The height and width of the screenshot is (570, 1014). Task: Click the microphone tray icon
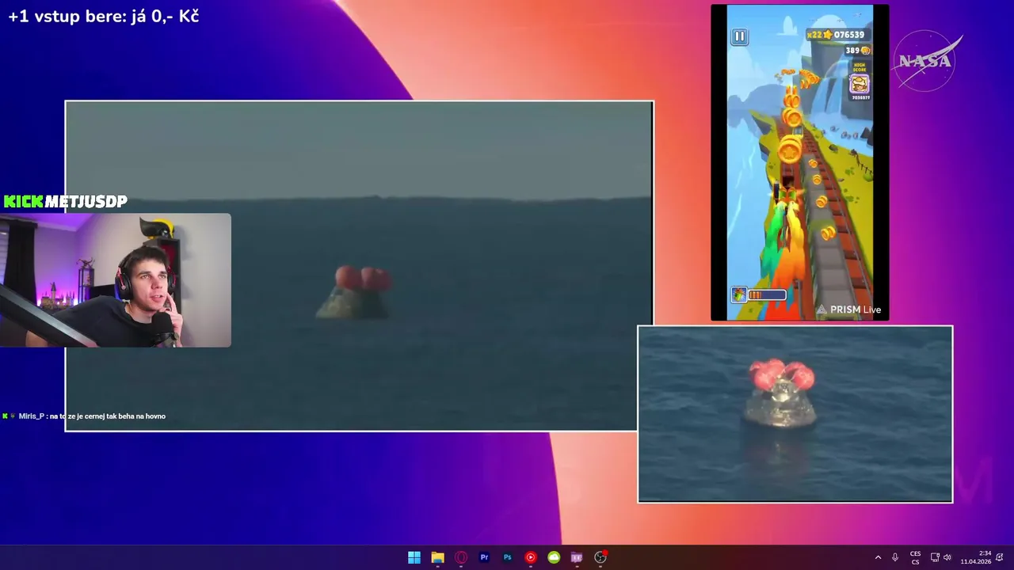click(895, 557)
